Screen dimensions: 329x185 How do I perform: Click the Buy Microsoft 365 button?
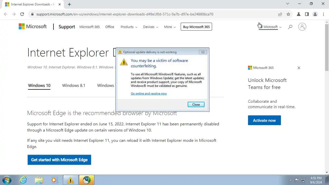click(x=196, y=27)
